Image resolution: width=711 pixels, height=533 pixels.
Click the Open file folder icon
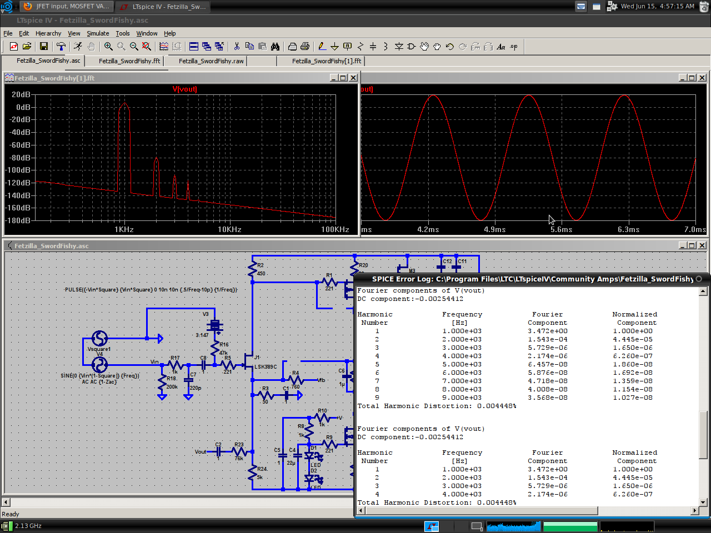point(27,47)
